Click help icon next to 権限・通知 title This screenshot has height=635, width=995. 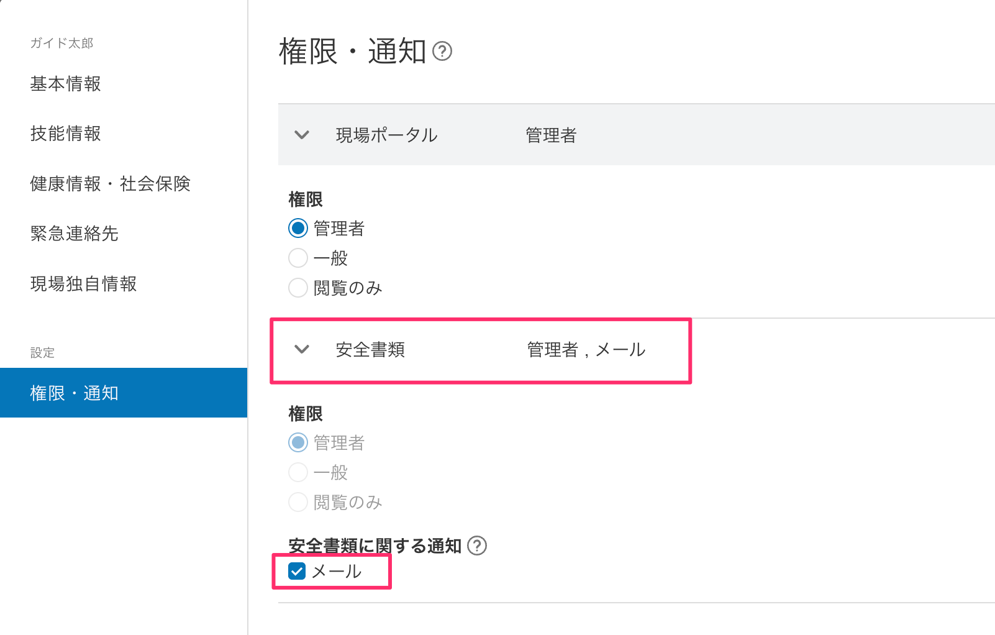pyautogui.click(x=442, y=51)
